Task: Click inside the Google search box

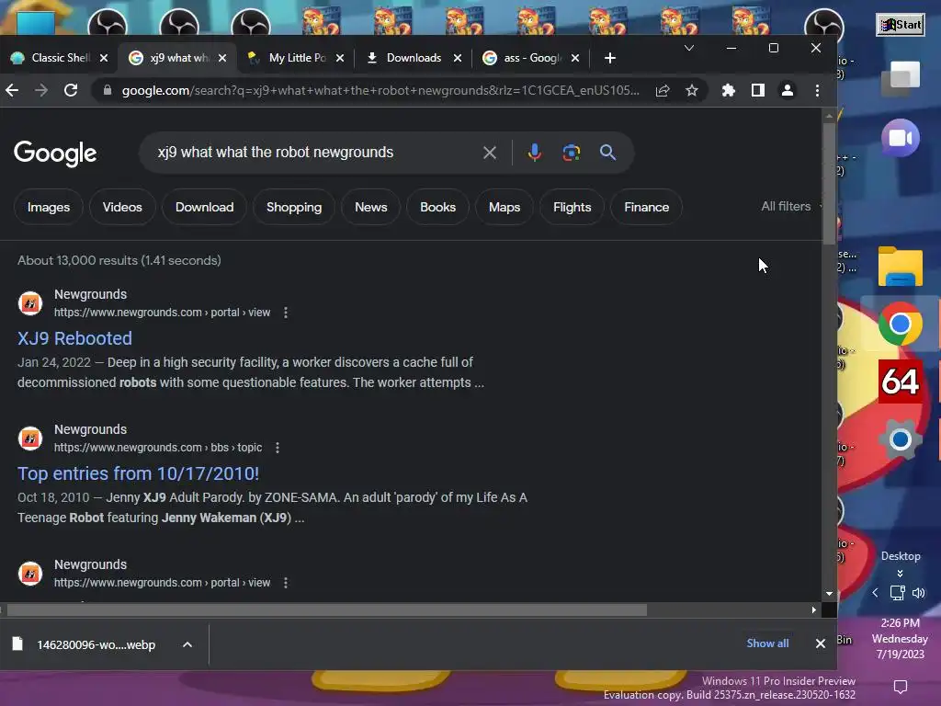Action: [x=312, y=153]
